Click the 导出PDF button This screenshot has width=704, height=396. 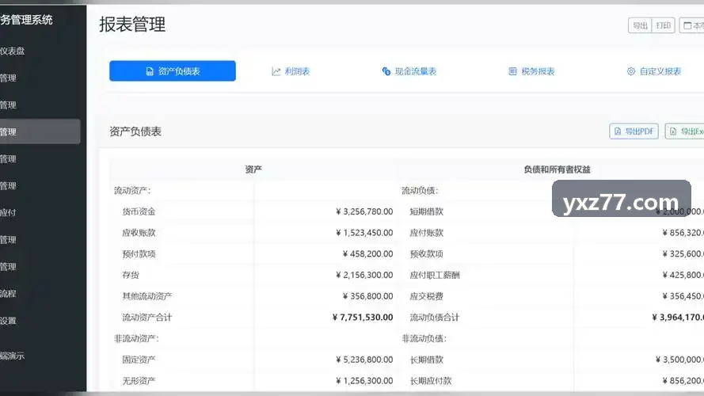point(634,131)
